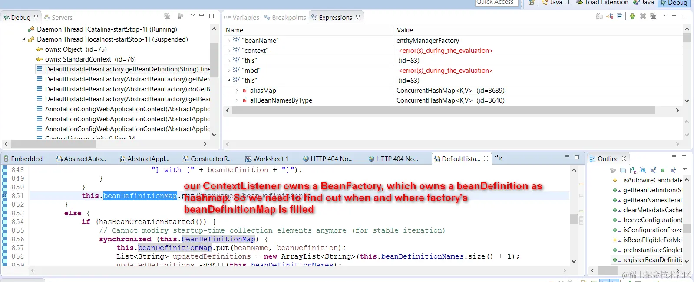Open the Servers tab
The height and width of the screenshot is (282, 694).
58,18
